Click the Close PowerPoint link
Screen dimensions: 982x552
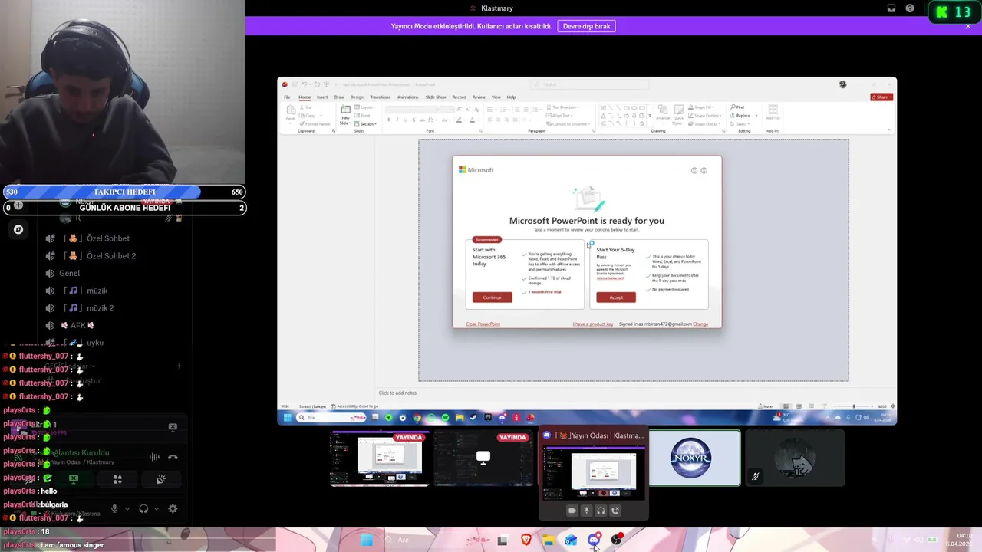(483, 324)
